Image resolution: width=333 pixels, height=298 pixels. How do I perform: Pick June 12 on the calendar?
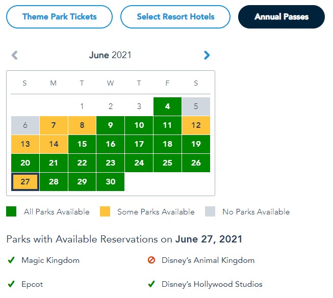click(196, 125)
